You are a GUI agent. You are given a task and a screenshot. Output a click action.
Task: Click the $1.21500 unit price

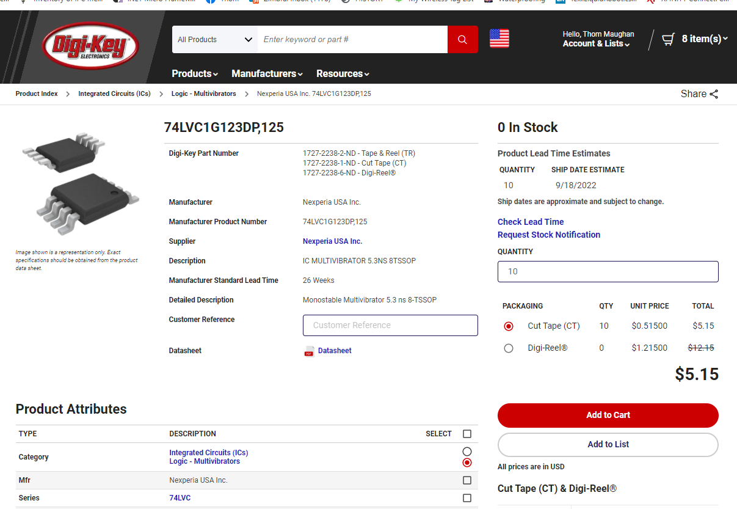[650, 348]
